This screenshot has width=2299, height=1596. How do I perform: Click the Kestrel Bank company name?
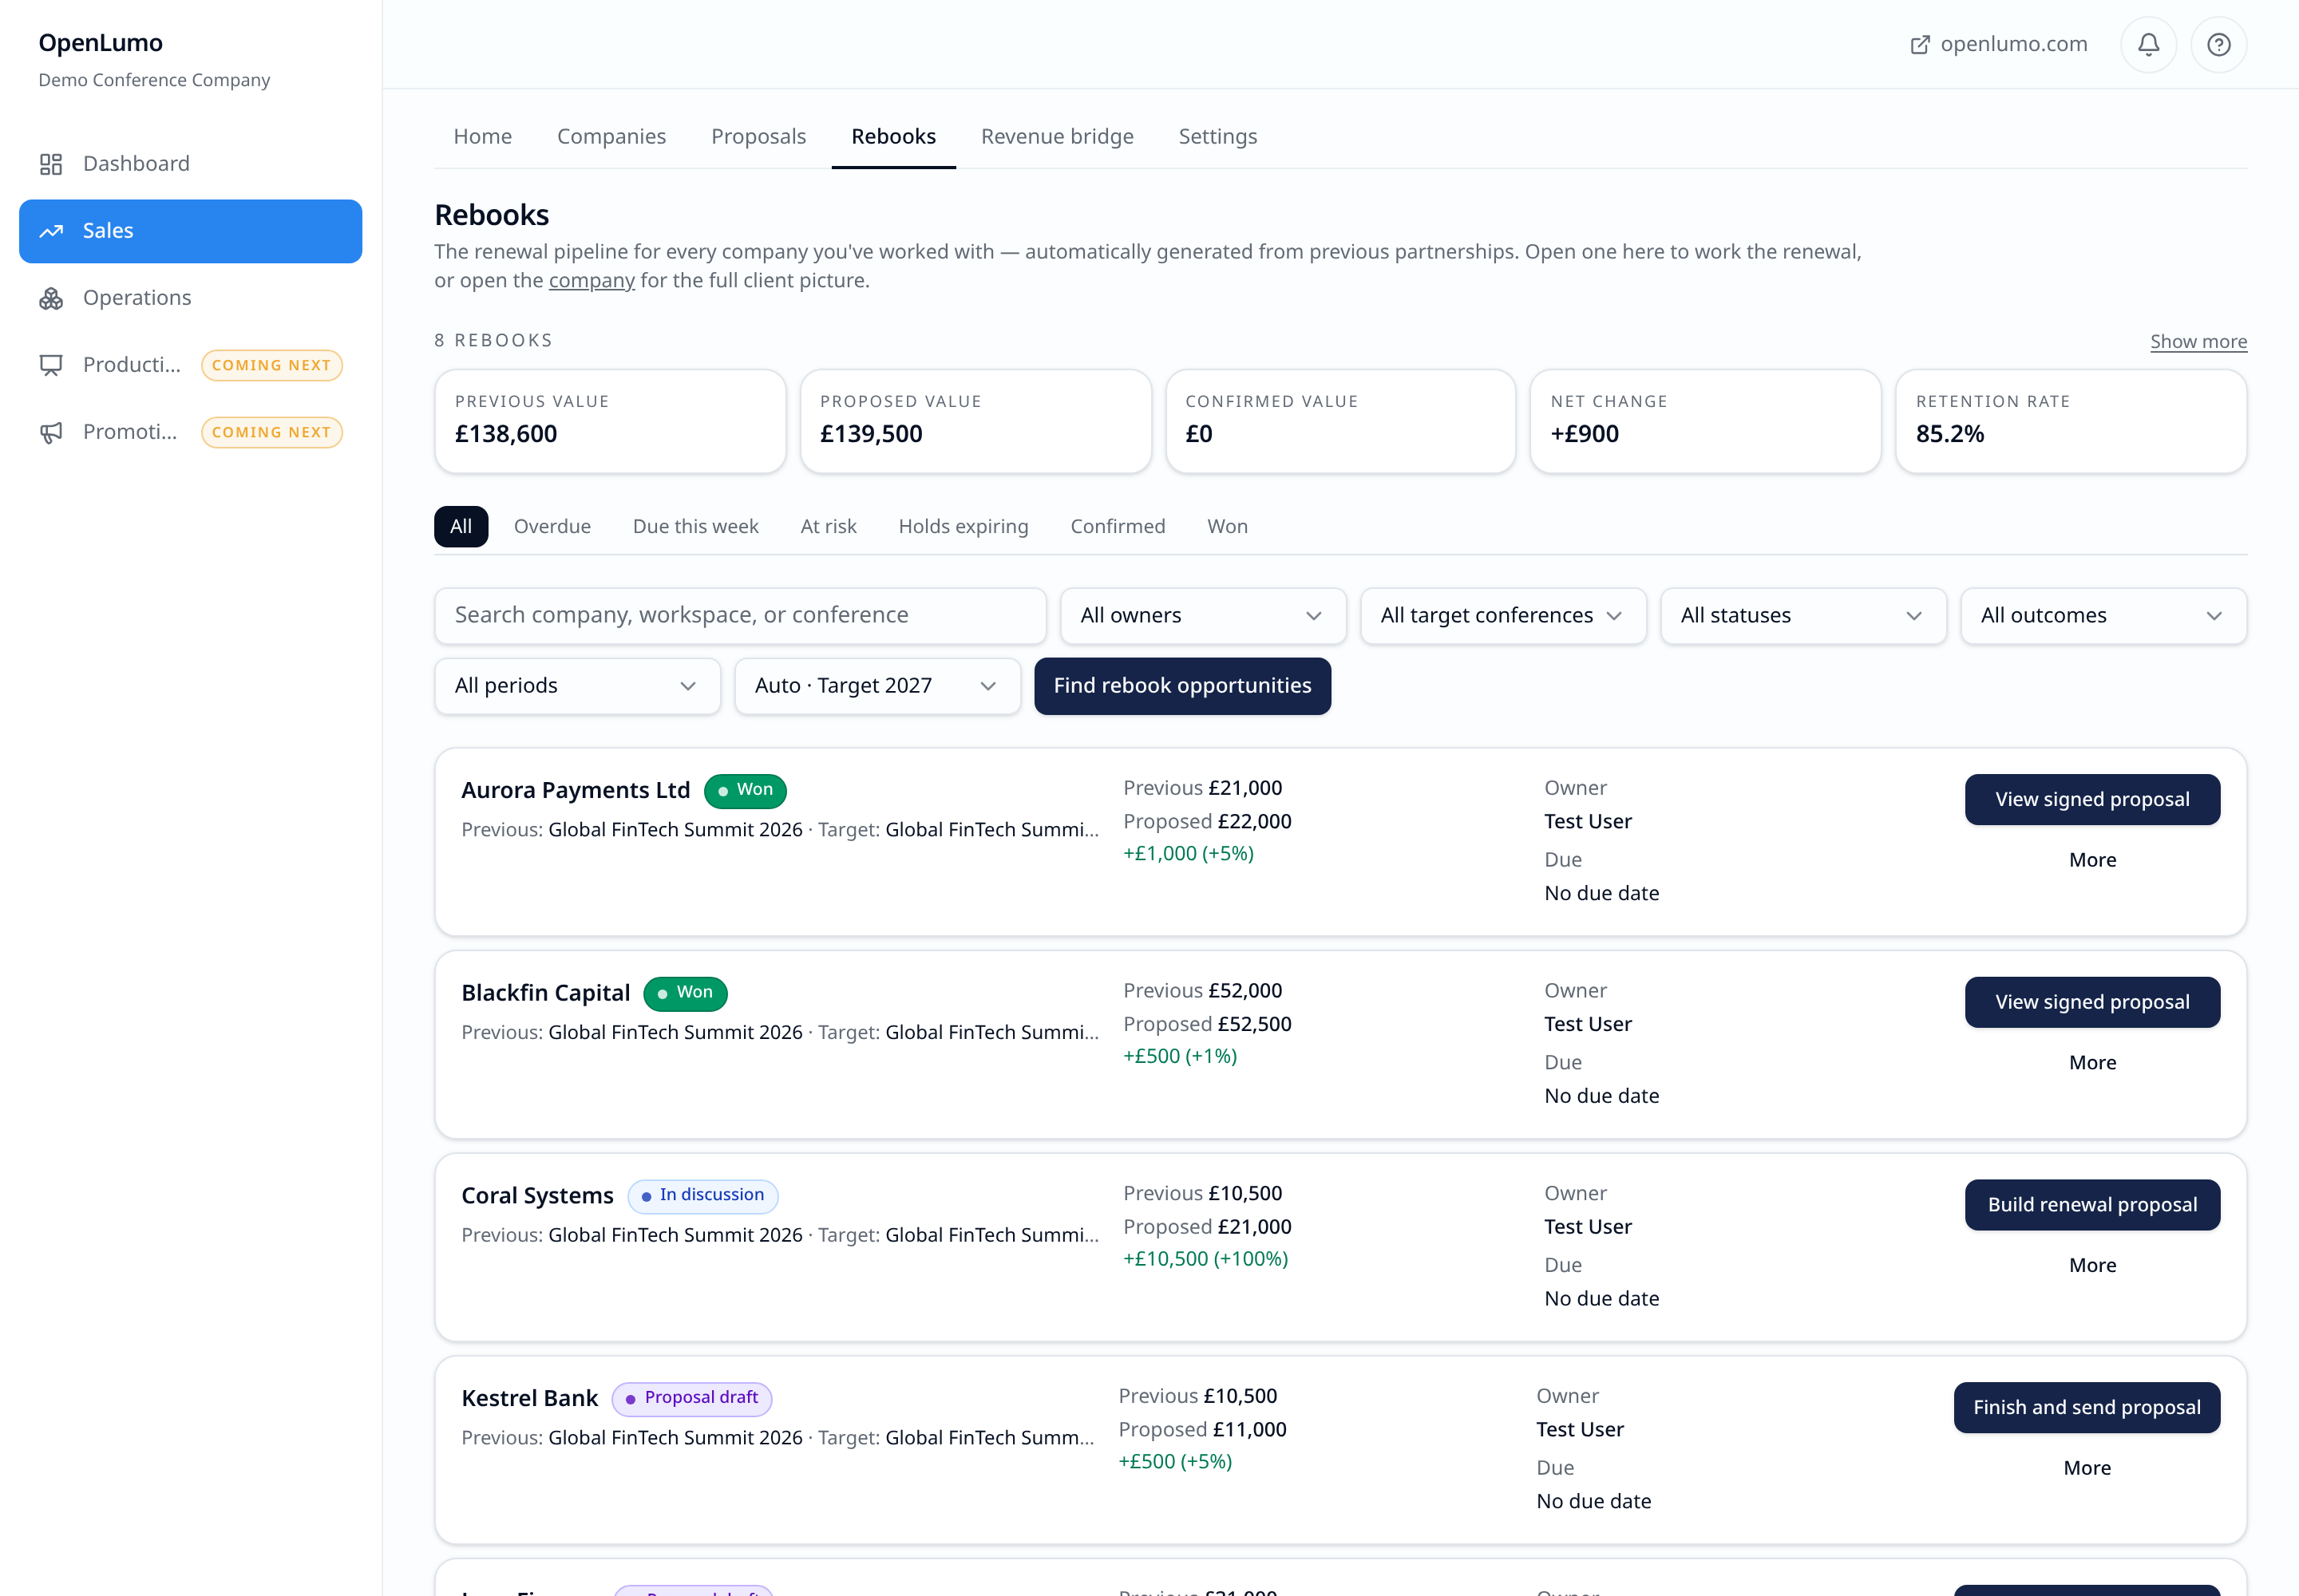click(529, 1399)
